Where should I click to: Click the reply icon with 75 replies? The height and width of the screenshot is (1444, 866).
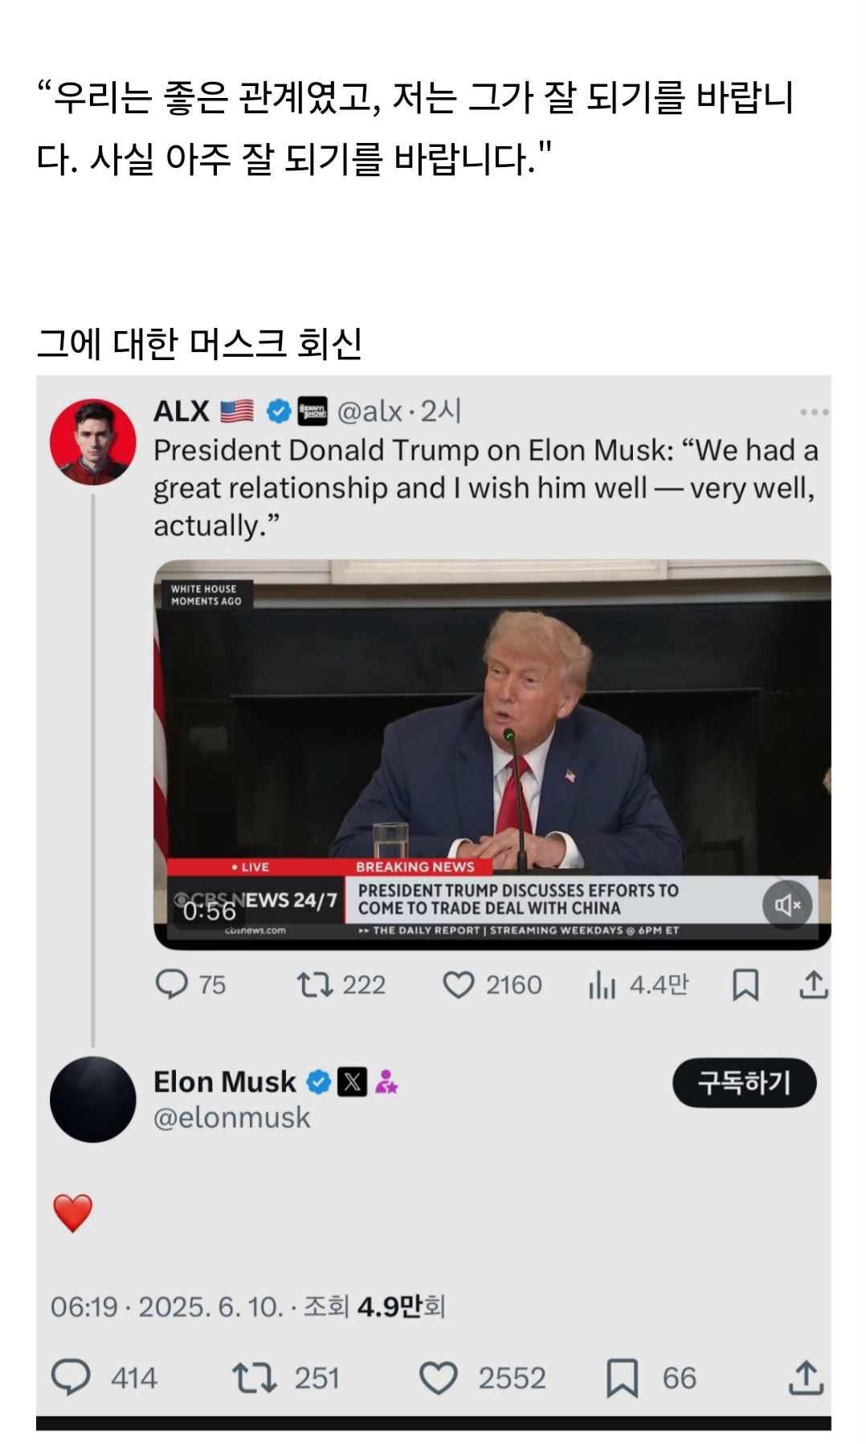pyautogui.click(x=171, y=984)
